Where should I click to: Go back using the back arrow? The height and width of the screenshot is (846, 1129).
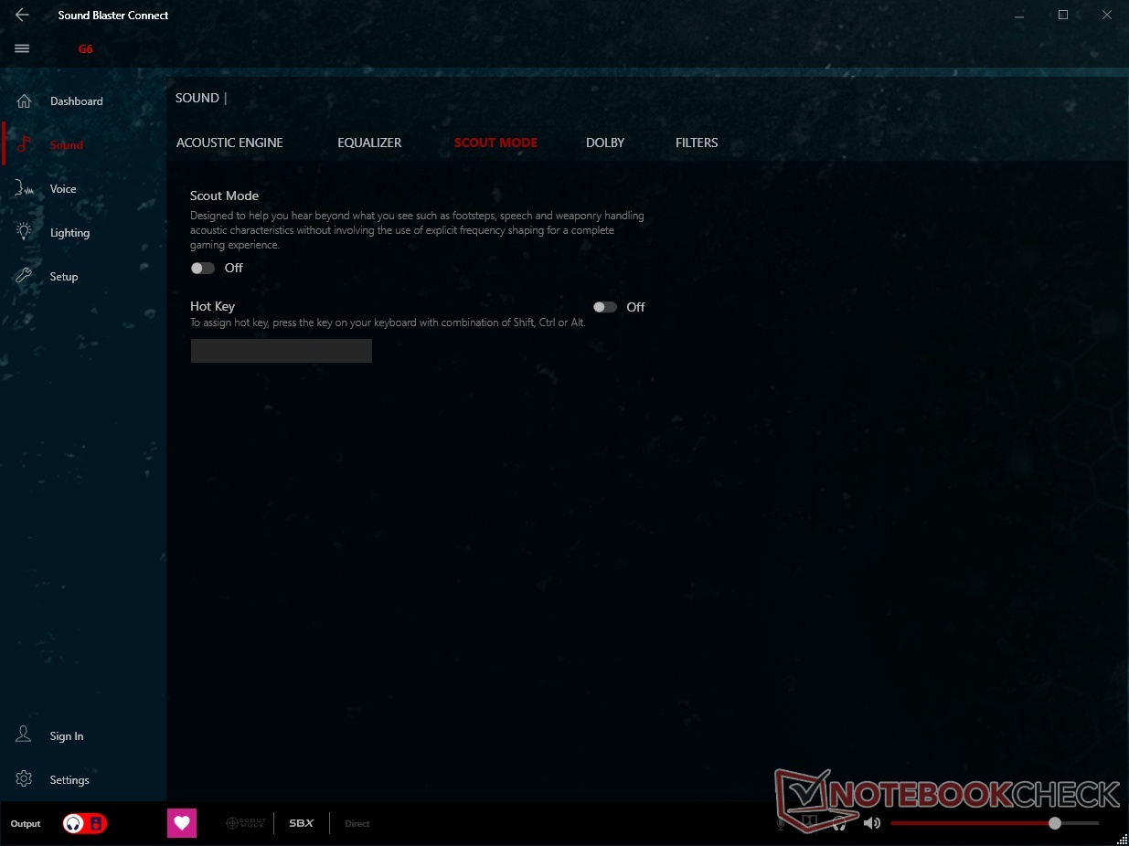coord(22,15)
